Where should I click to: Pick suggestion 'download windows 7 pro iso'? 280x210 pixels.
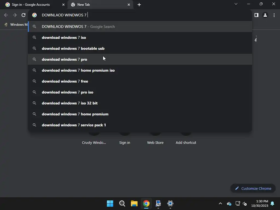pos(140,92)
